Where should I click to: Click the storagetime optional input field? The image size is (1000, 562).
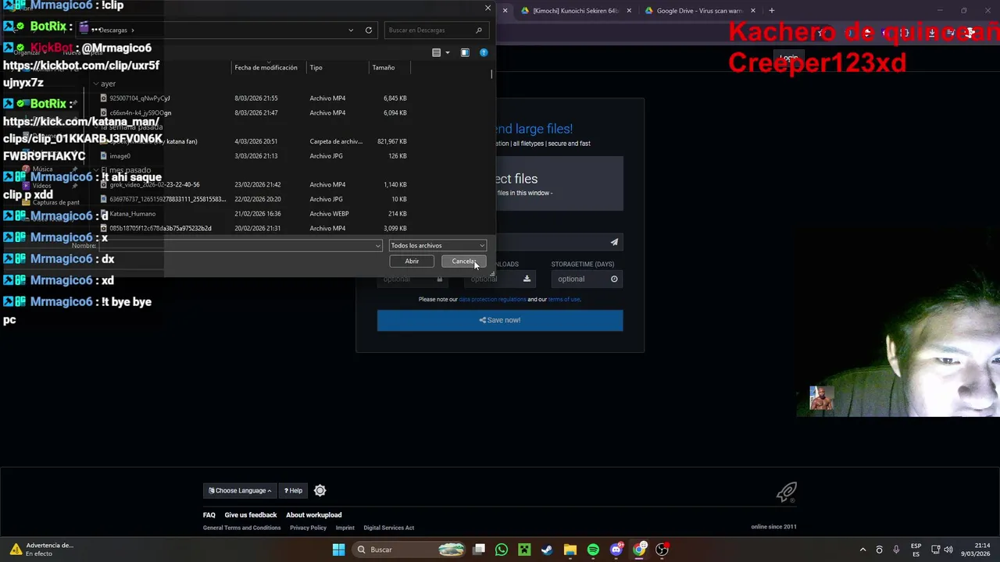(587, 279)
